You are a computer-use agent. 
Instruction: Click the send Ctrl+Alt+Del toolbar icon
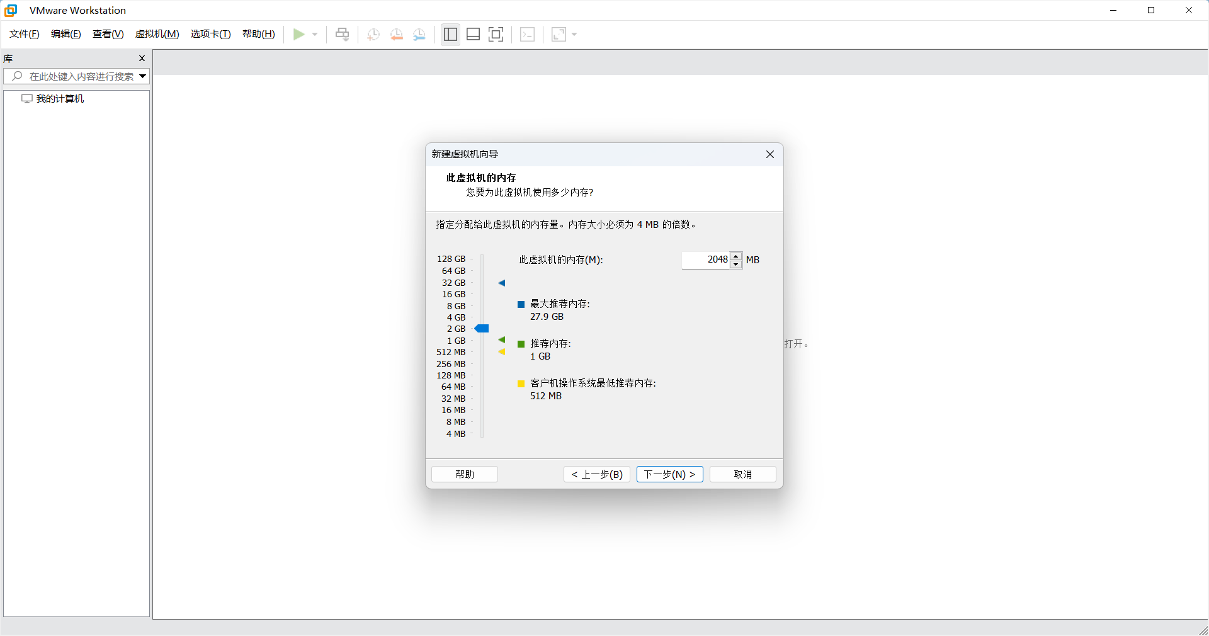click(342, 34)
